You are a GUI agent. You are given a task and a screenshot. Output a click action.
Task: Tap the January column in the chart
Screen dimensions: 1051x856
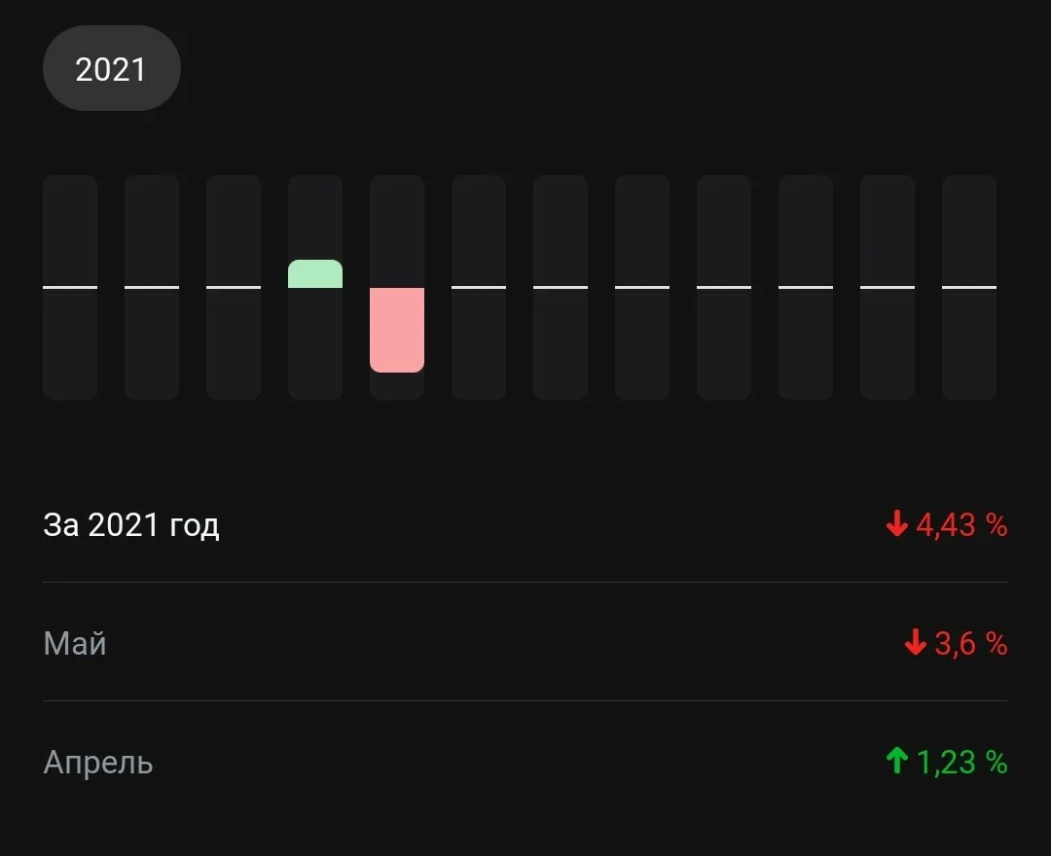coord(70,287)
